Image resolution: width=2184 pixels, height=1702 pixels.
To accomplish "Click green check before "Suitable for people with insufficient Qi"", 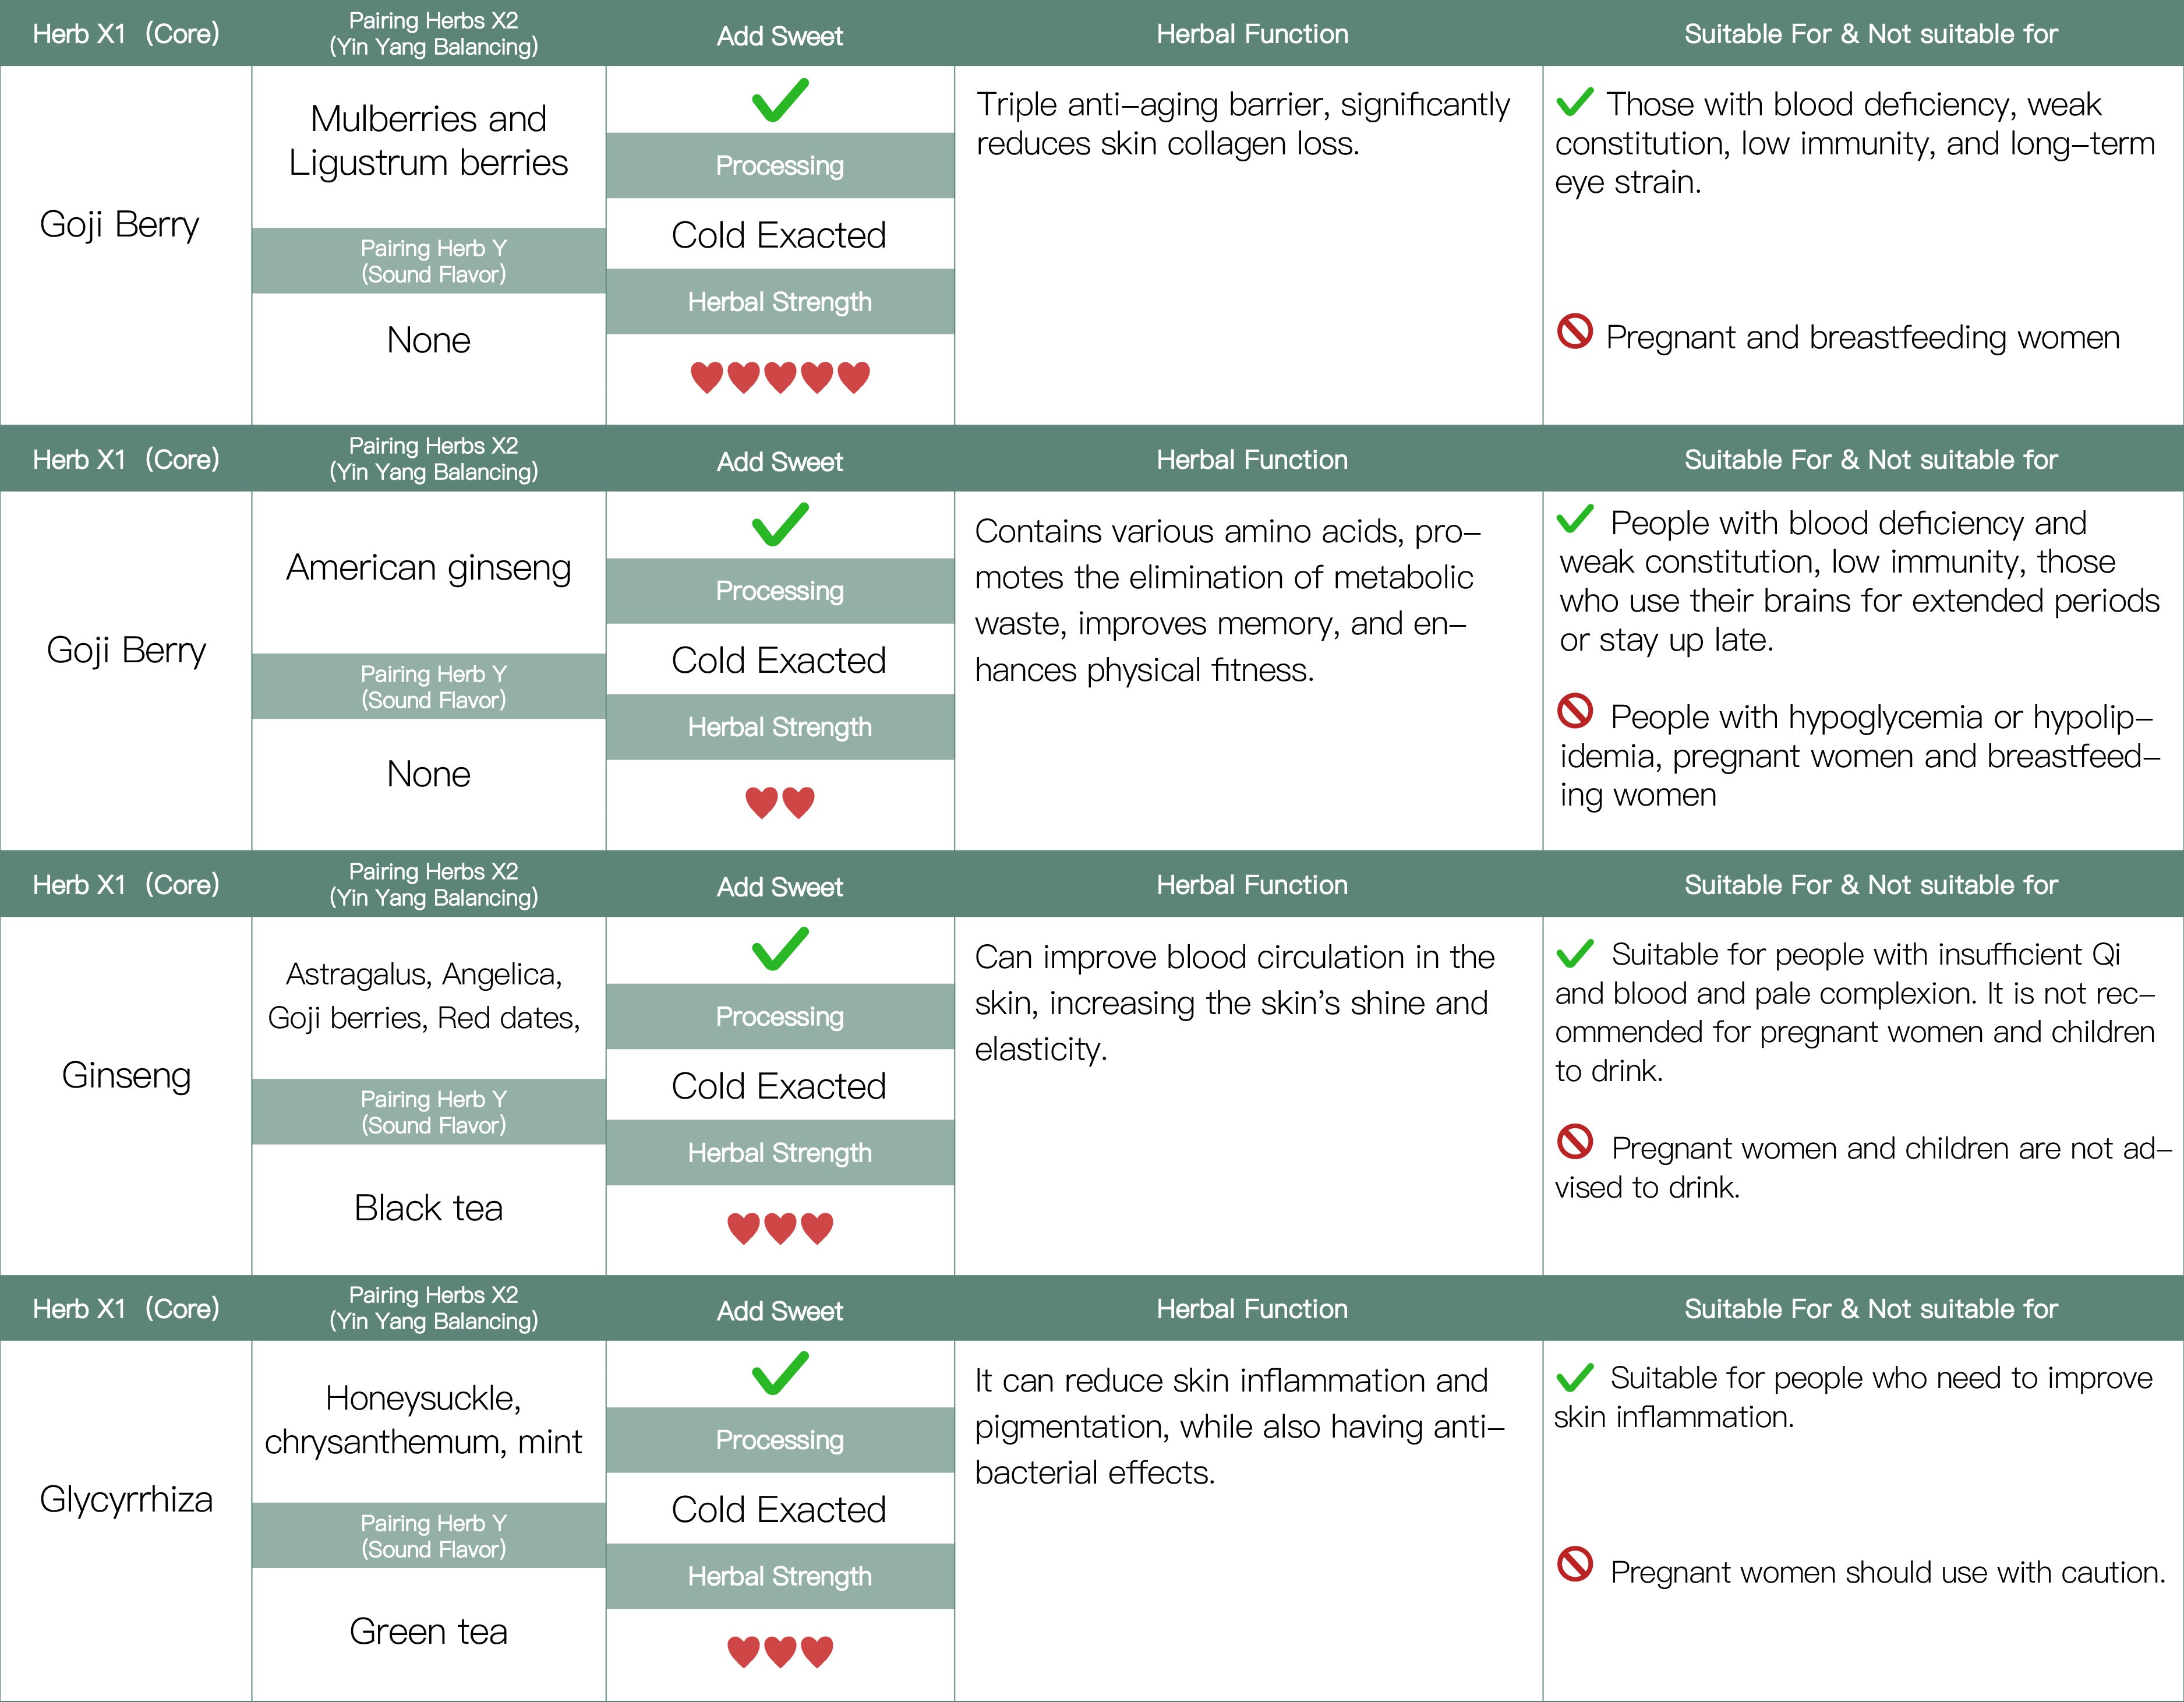I will 1575,953.
